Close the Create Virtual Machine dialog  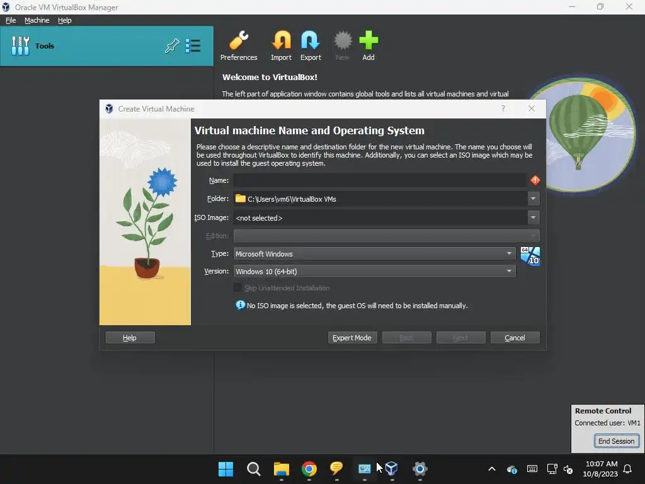click(x=532, y=108)
